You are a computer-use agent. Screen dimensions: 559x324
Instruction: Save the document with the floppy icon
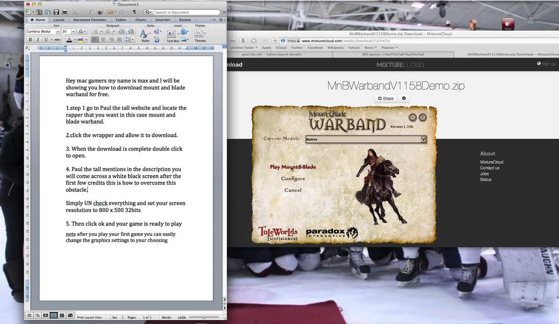[x=56, y=12]
